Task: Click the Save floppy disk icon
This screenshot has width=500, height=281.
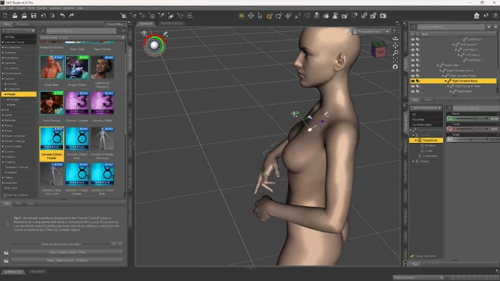Action: tap(33, 15)
